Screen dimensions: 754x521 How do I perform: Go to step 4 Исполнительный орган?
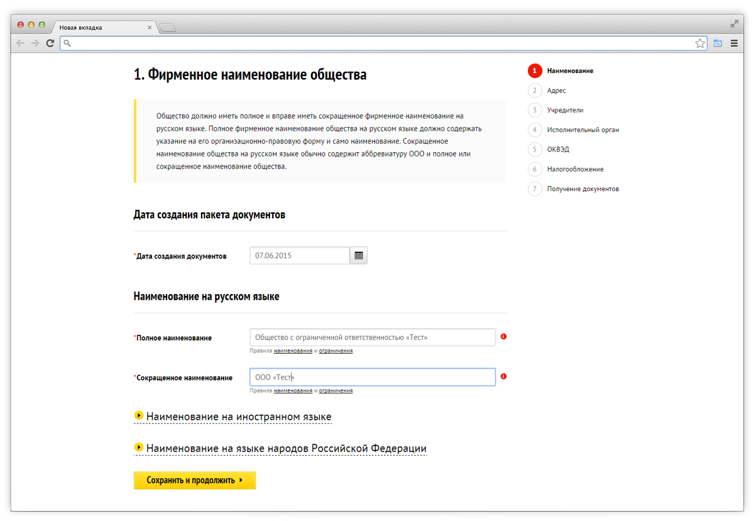coord(574,130)
